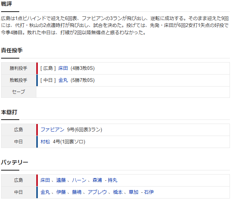
Task: Click 伊藤 in the 中日 battery row
Action: 61,192
